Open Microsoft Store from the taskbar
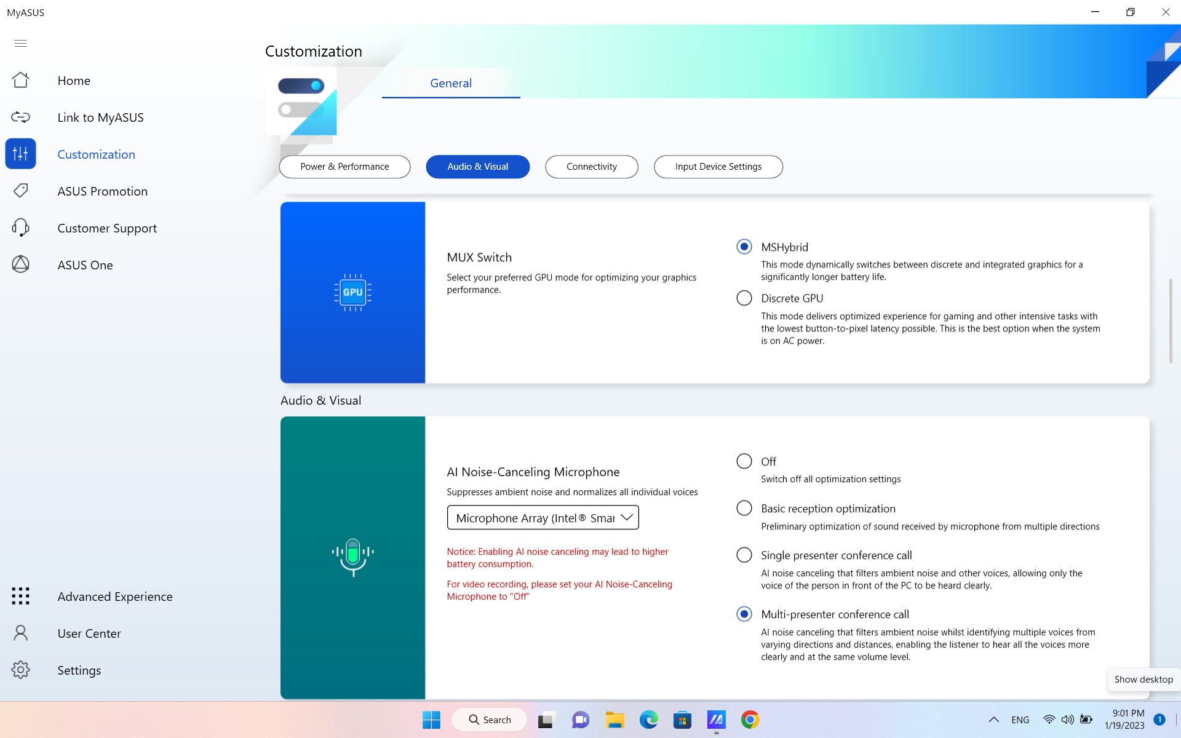This screenshot has width=1181, height=738. click(682, 720)
